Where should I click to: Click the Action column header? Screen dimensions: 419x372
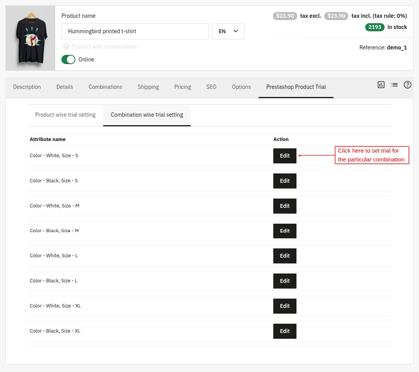pos(281,139)
